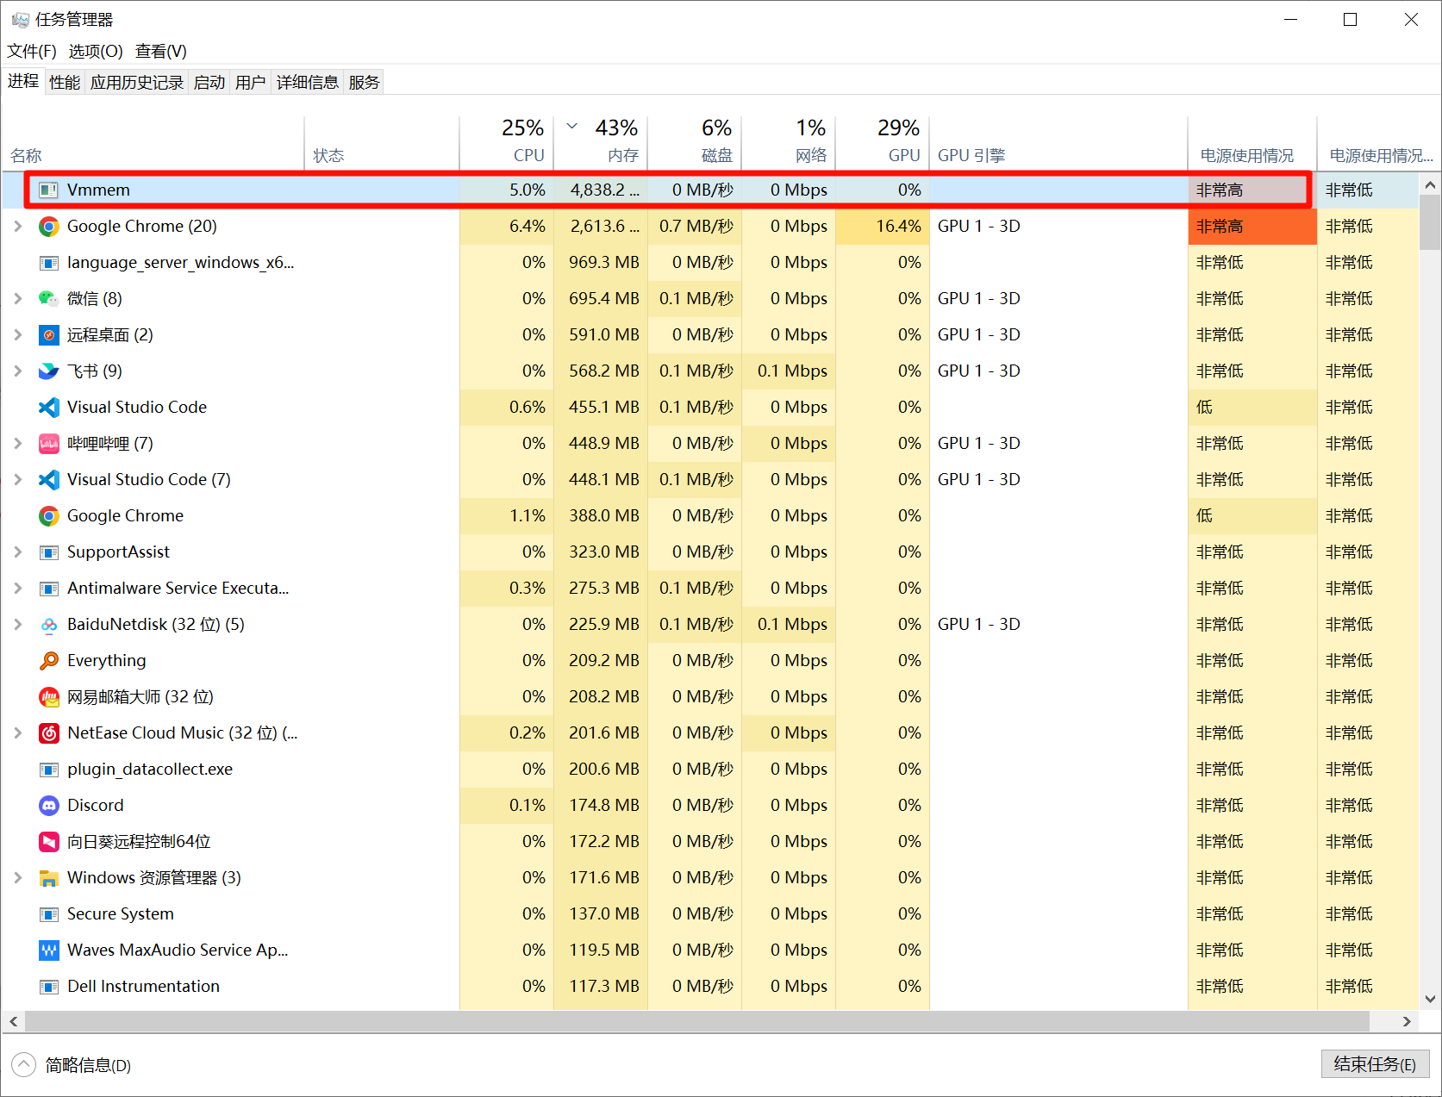This screenshot has height=1097, width=1442.
Task: Expand the 飞书 (9) process group
Action: (18, 371)
